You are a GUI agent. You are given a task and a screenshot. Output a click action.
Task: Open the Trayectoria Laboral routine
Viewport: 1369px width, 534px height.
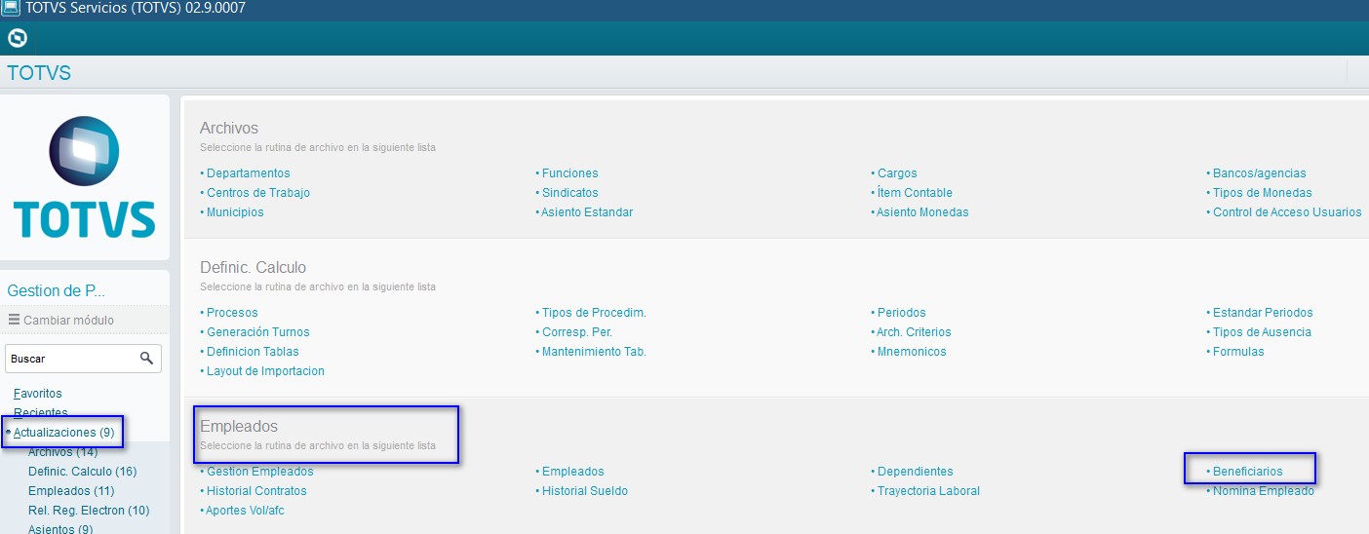(x=928, y=491)
